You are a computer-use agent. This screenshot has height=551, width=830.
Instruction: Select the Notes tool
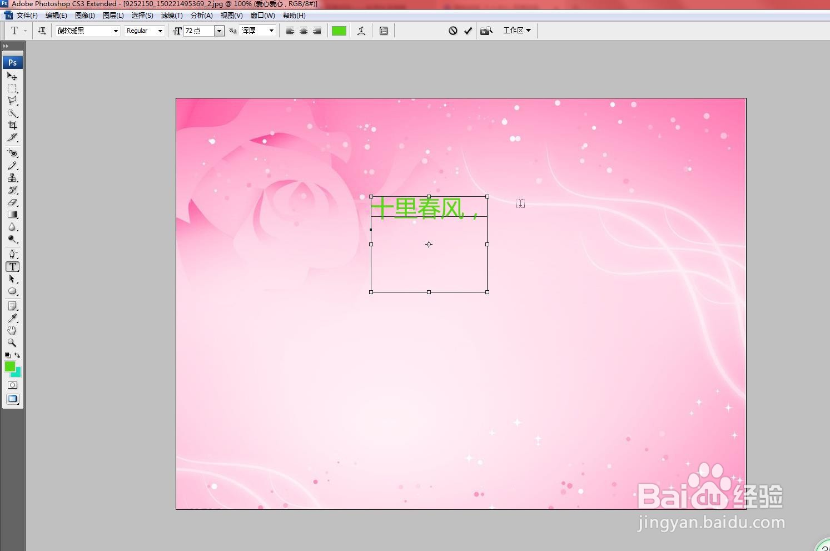(12, 306)
